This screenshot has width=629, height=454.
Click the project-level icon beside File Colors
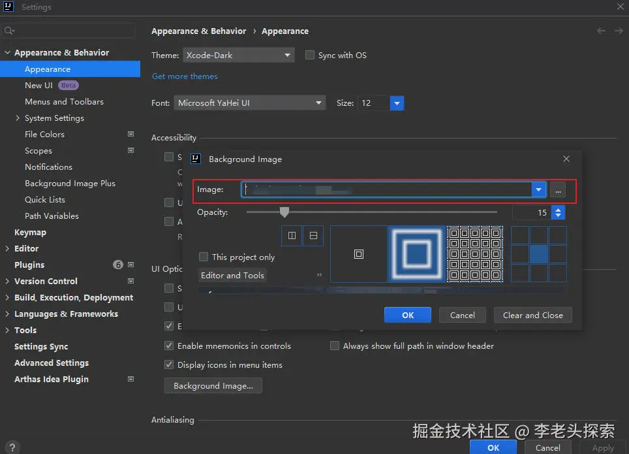click(130, 134)
